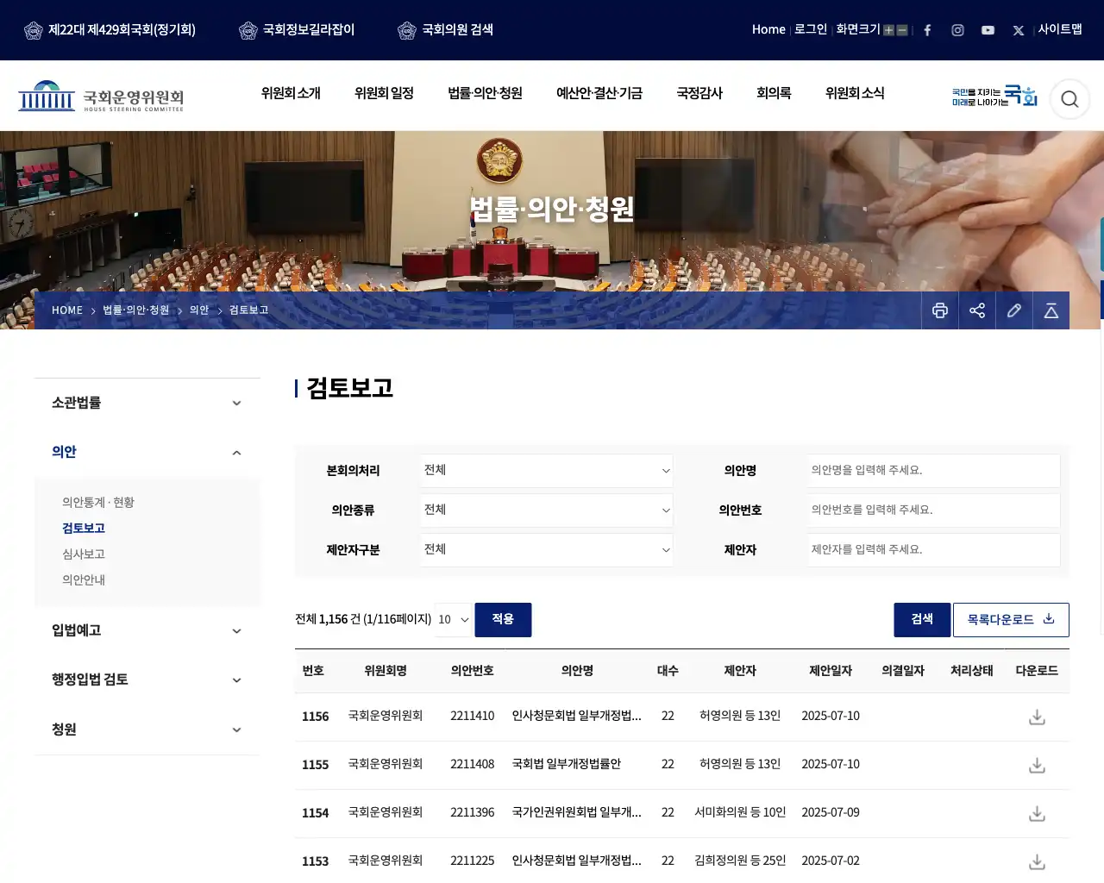This screenshot has height=883, width=1104.
Task: Open the 위원회 소개 menu
Action: coord(291,93)
